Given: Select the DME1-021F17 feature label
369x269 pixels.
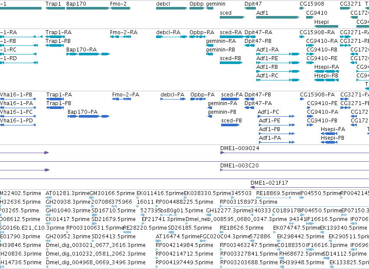Looking at the screenshot, I should pyautogui.click(x=269, y=183).
